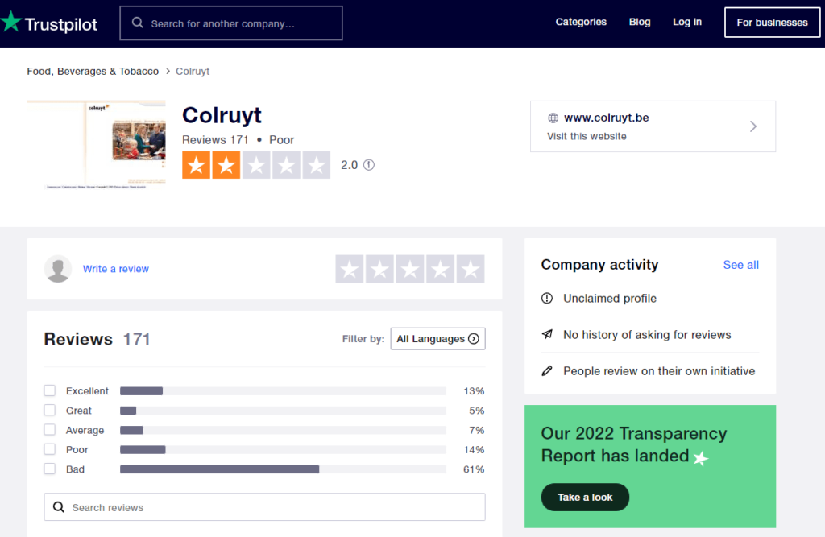Screen dimensions: 825x537
Task: Click the magnifier icon in Search reviews
Action: 59,507
